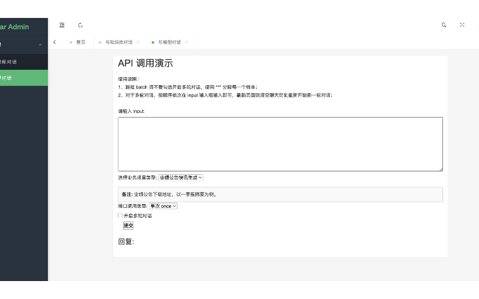Enable the 开启多轮对话 checkbox

tap(120, 215)
